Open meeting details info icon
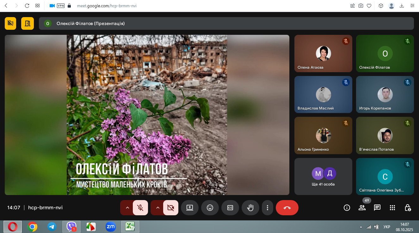The width and height of the screenshot is (419, 233). [347, 208]
